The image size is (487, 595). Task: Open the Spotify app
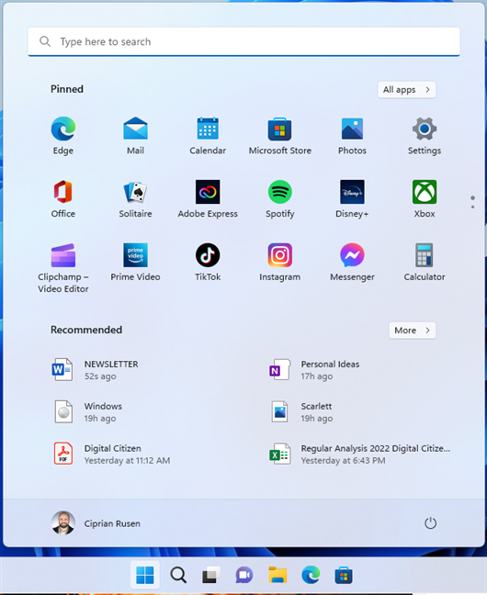pyautogui.click(x=280, y=199)
